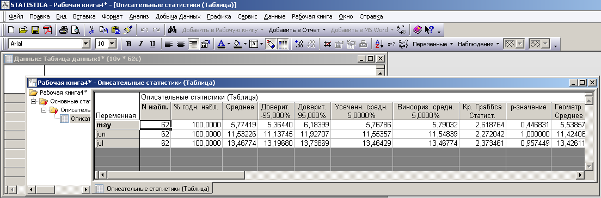Image resolution: width=601 pixels, height=198 pixels.
Task: Toggle underline formatting
Action: tap(152, 44)
